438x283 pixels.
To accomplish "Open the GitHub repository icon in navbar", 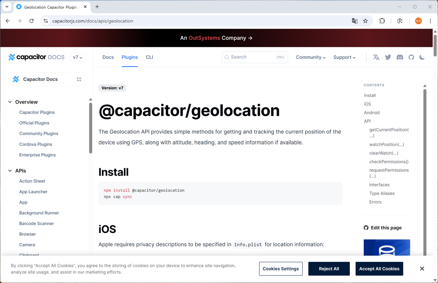I will coord(411,57).
